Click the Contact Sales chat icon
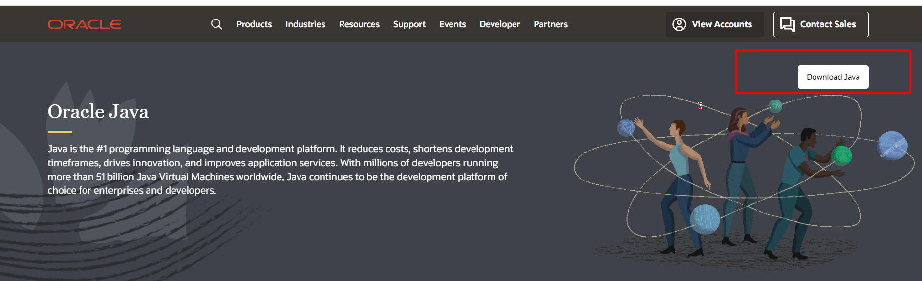922x281 pixels. 788,24
